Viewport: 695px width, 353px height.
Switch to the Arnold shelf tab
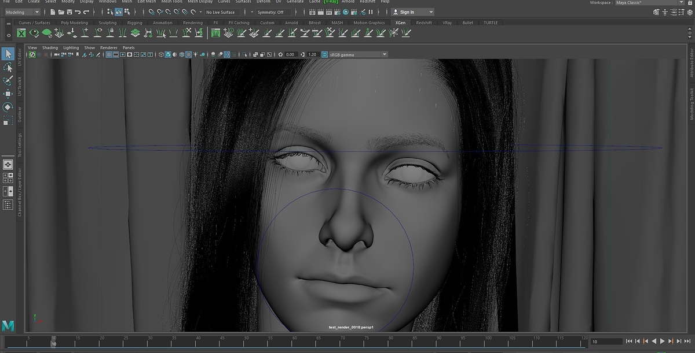pos(291,23)
